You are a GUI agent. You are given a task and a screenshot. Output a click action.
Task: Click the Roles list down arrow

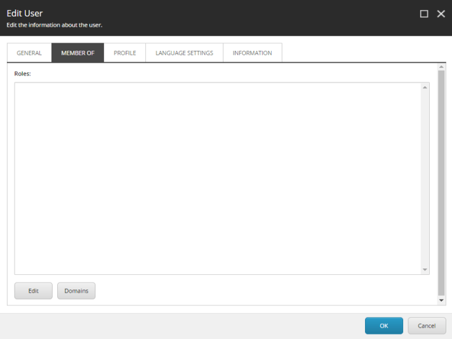(425, 270)
